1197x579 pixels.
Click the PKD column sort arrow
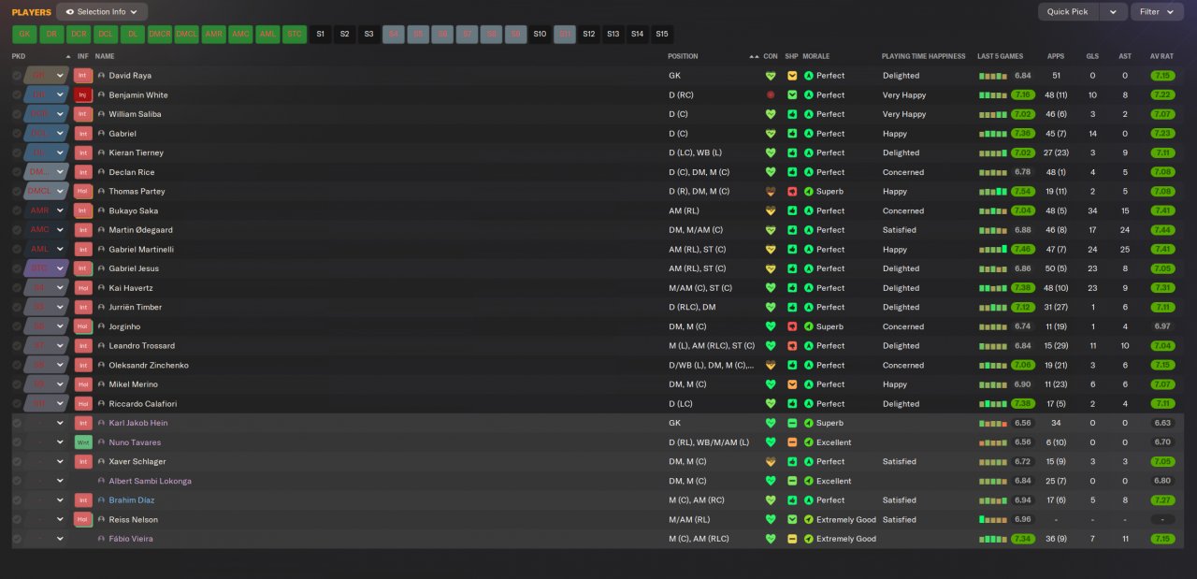[x=67, y=56]
